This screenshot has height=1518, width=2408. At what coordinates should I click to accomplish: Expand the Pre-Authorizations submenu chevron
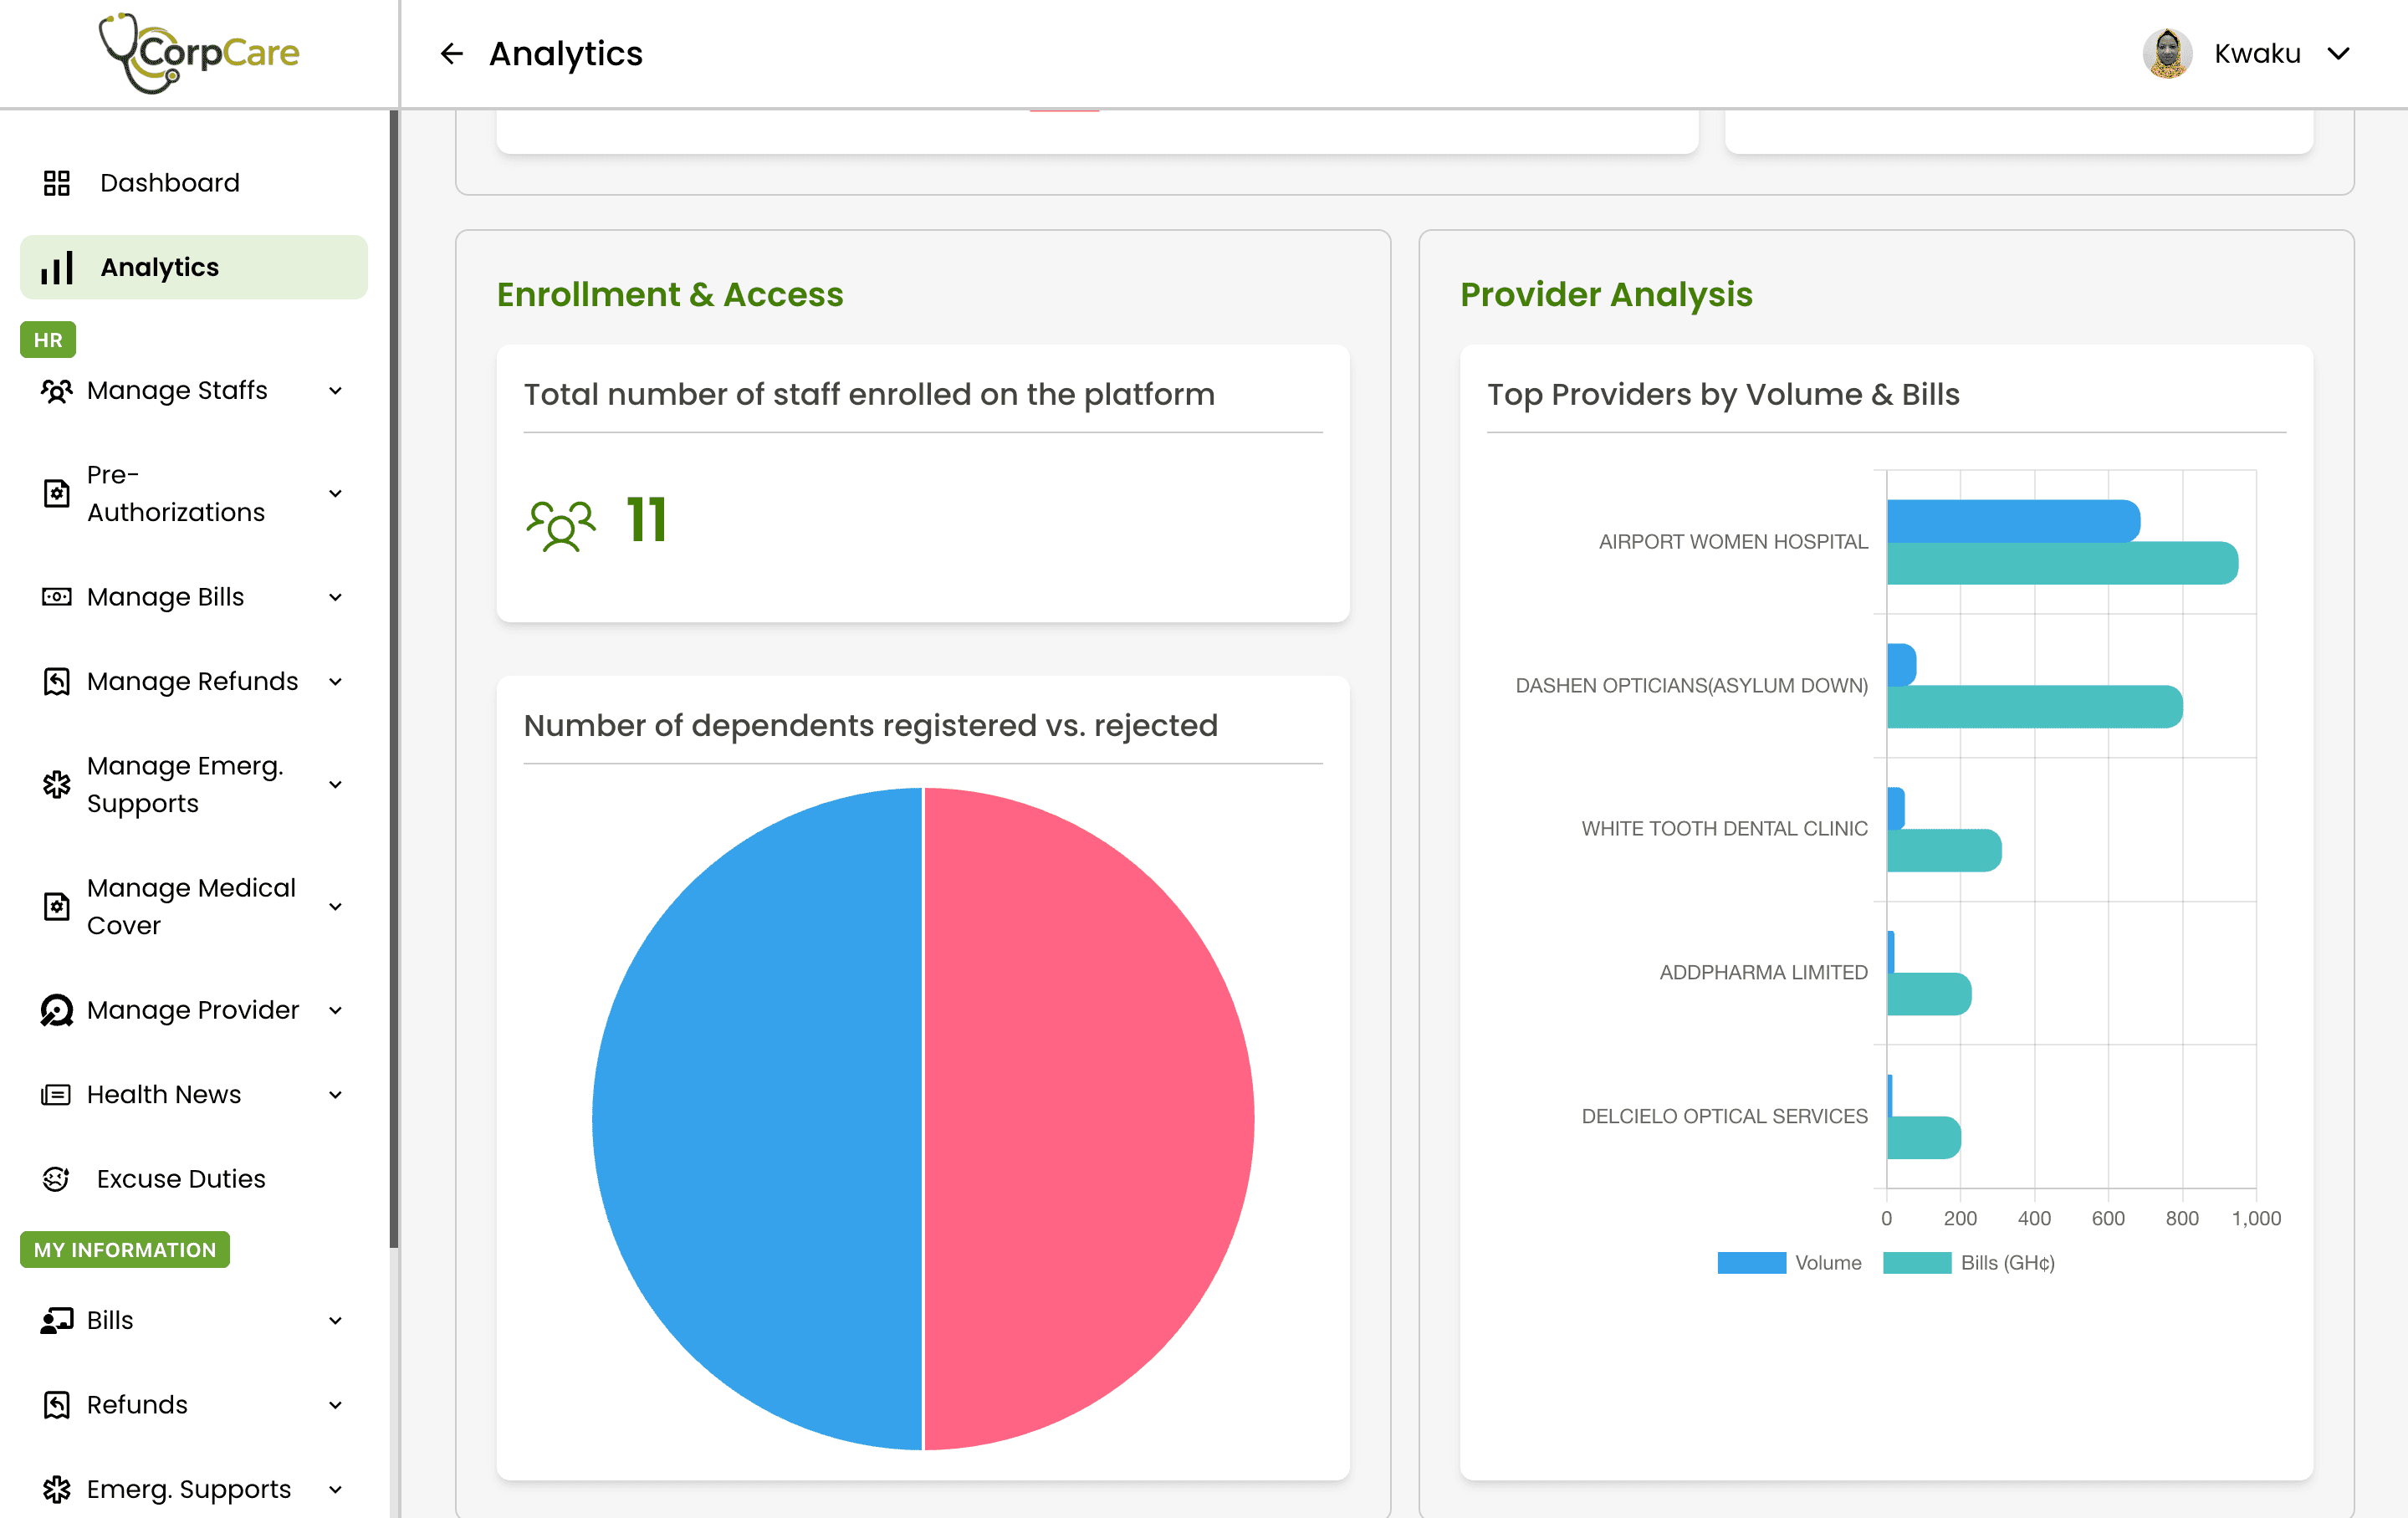336,493
